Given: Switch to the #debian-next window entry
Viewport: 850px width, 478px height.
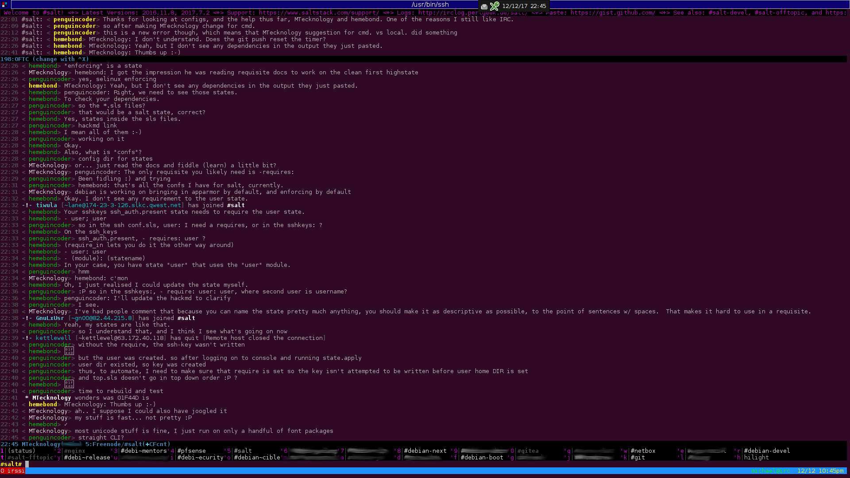Looking at the screenshot, I should coord(425,451).
